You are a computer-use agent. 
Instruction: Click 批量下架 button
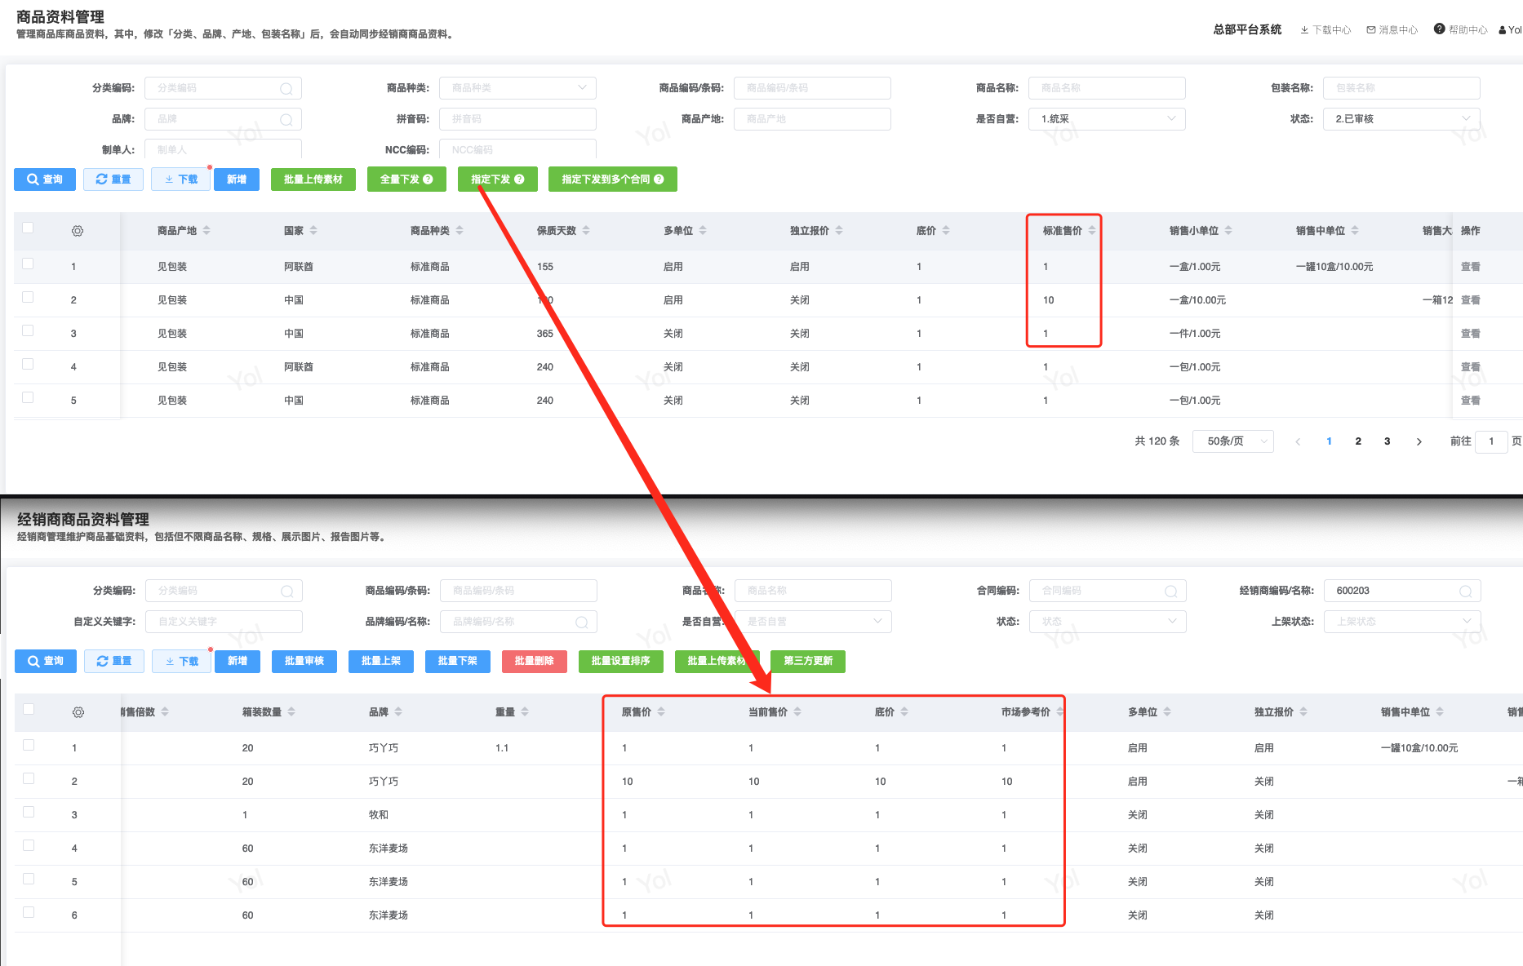[x=458, y=661]
